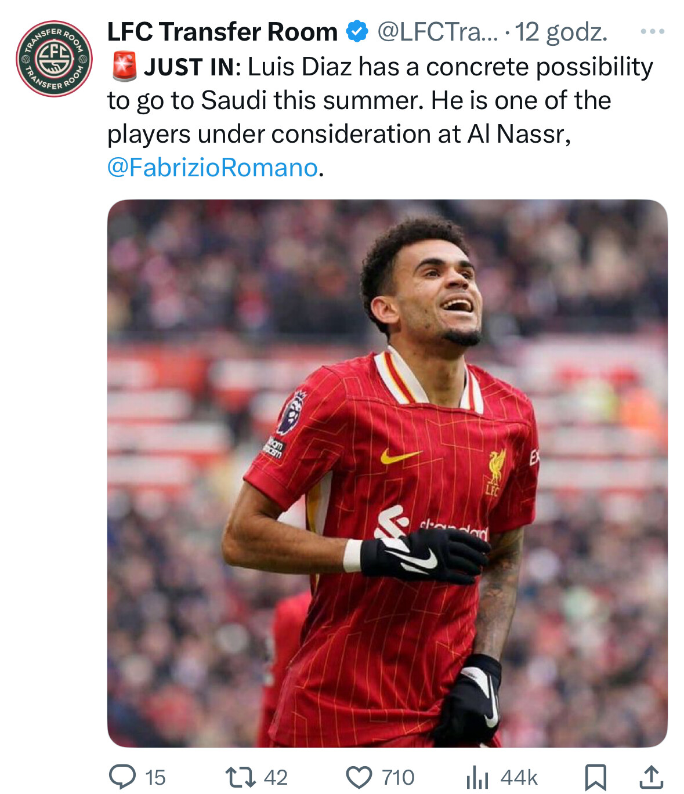Open the view analytics bar chart icon
Screen dimensions: 684x794
pyautogui.click(x=477, y=777)
